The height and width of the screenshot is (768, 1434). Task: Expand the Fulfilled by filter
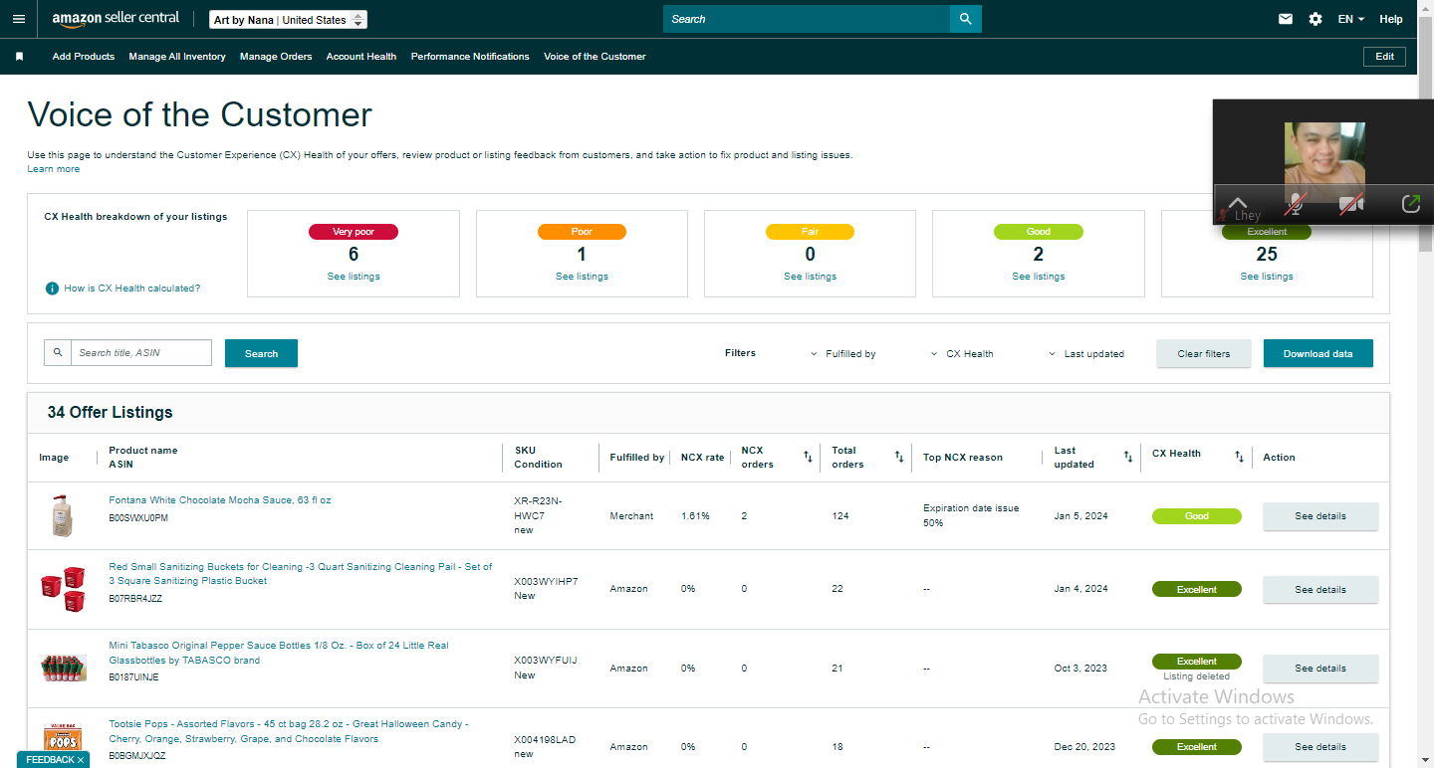coord(843,354)
